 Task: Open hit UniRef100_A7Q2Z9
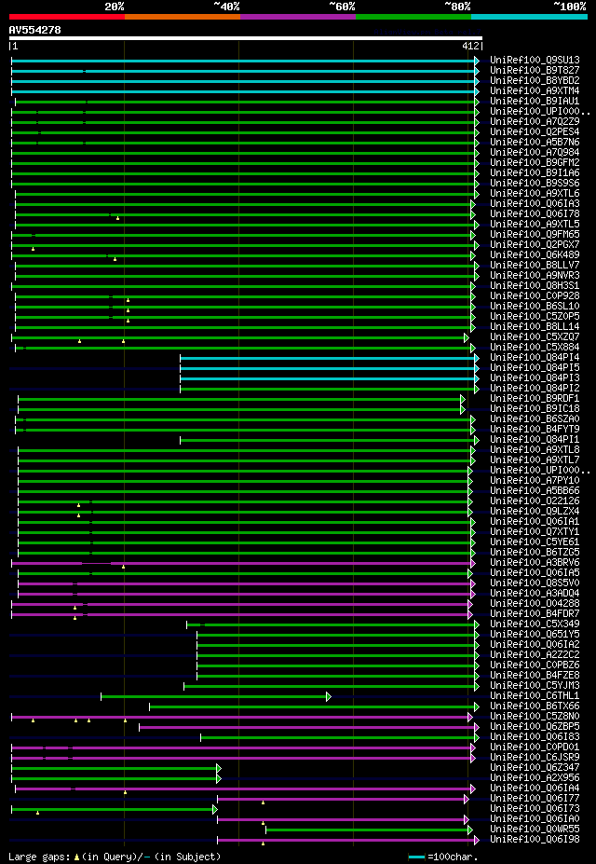pyautogui.click(x=535, y=122)
